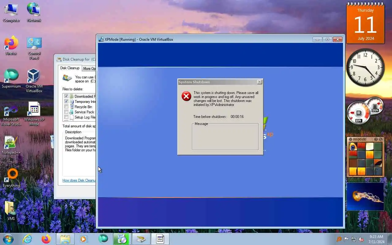Select the VM1 folder on the desktop
This screenshot has height=245, width=392.
[x=11, y=211]
